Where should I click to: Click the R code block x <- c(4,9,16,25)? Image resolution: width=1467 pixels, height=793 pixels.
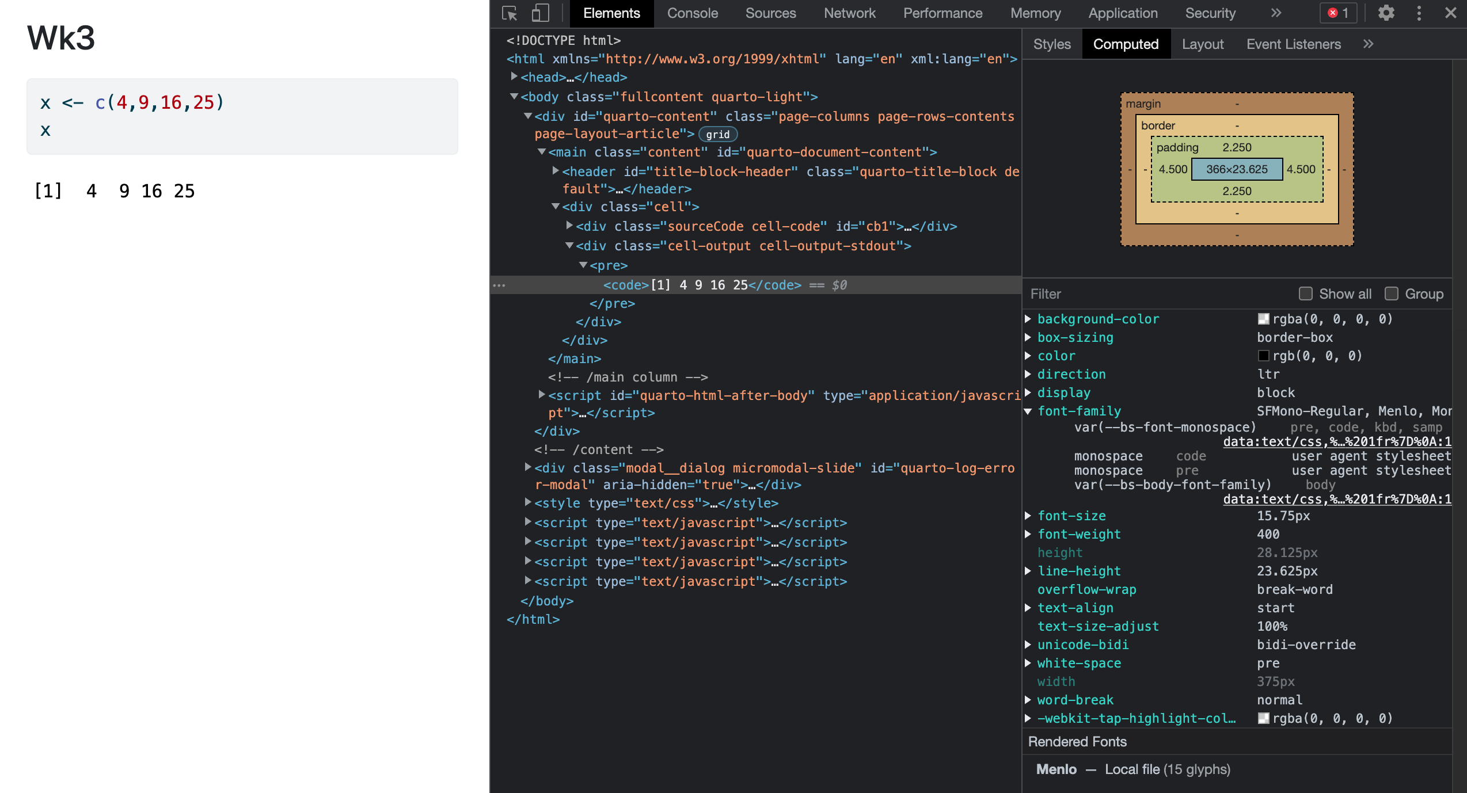242,116
